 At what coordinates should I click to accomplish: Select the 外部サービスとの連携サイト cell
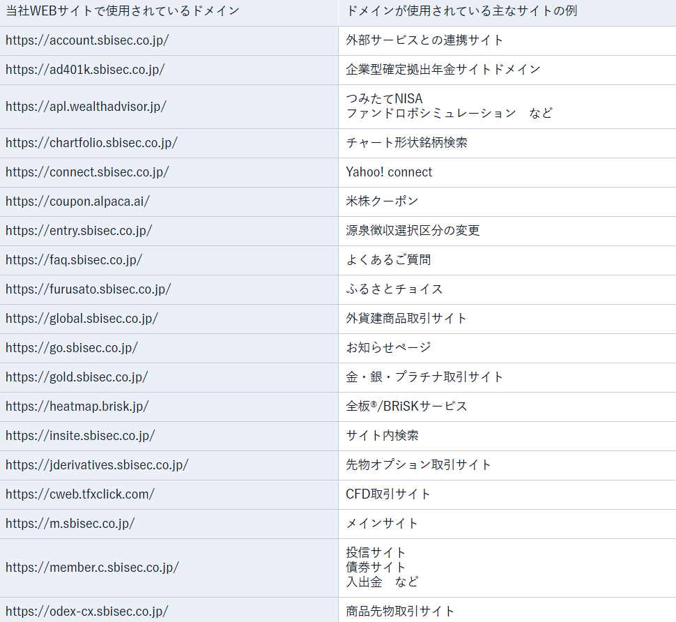pyautogui.click(x=507, y=40)
